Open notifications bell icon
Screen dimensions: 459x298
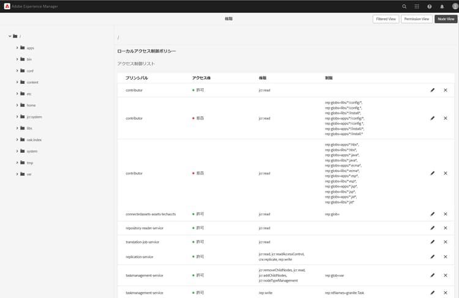[442, 7]
